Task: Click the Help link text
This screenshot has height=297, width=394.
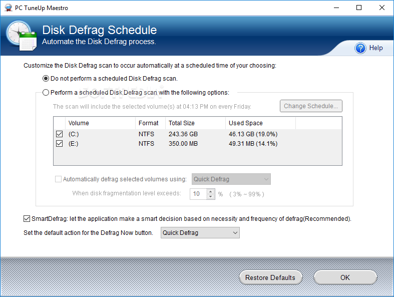Action: coord(376,48)
